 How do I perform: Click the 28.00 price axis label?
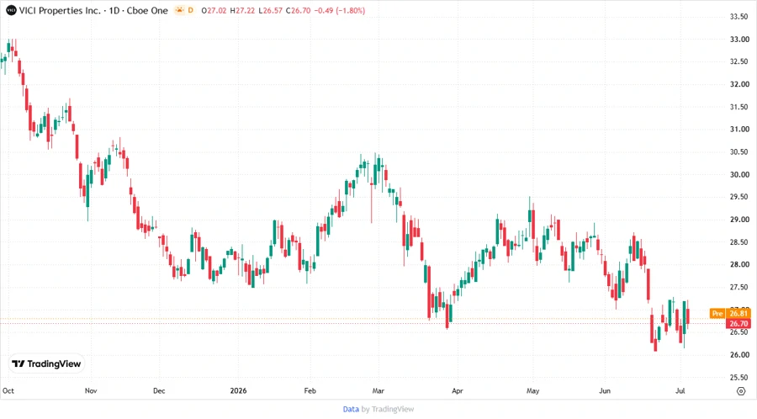point(739,264)
